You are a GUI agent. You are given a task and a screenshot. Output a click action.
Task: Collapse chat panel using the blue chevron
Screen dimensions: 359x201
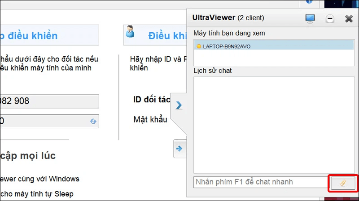[x=179, y=105]
